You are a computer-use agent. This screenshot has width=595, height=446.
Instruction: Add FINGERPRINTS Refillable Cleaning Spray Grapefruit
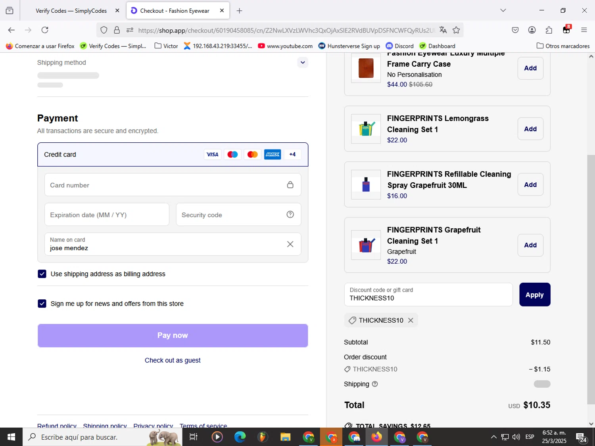pyautogui.click(x=530, y=185)
